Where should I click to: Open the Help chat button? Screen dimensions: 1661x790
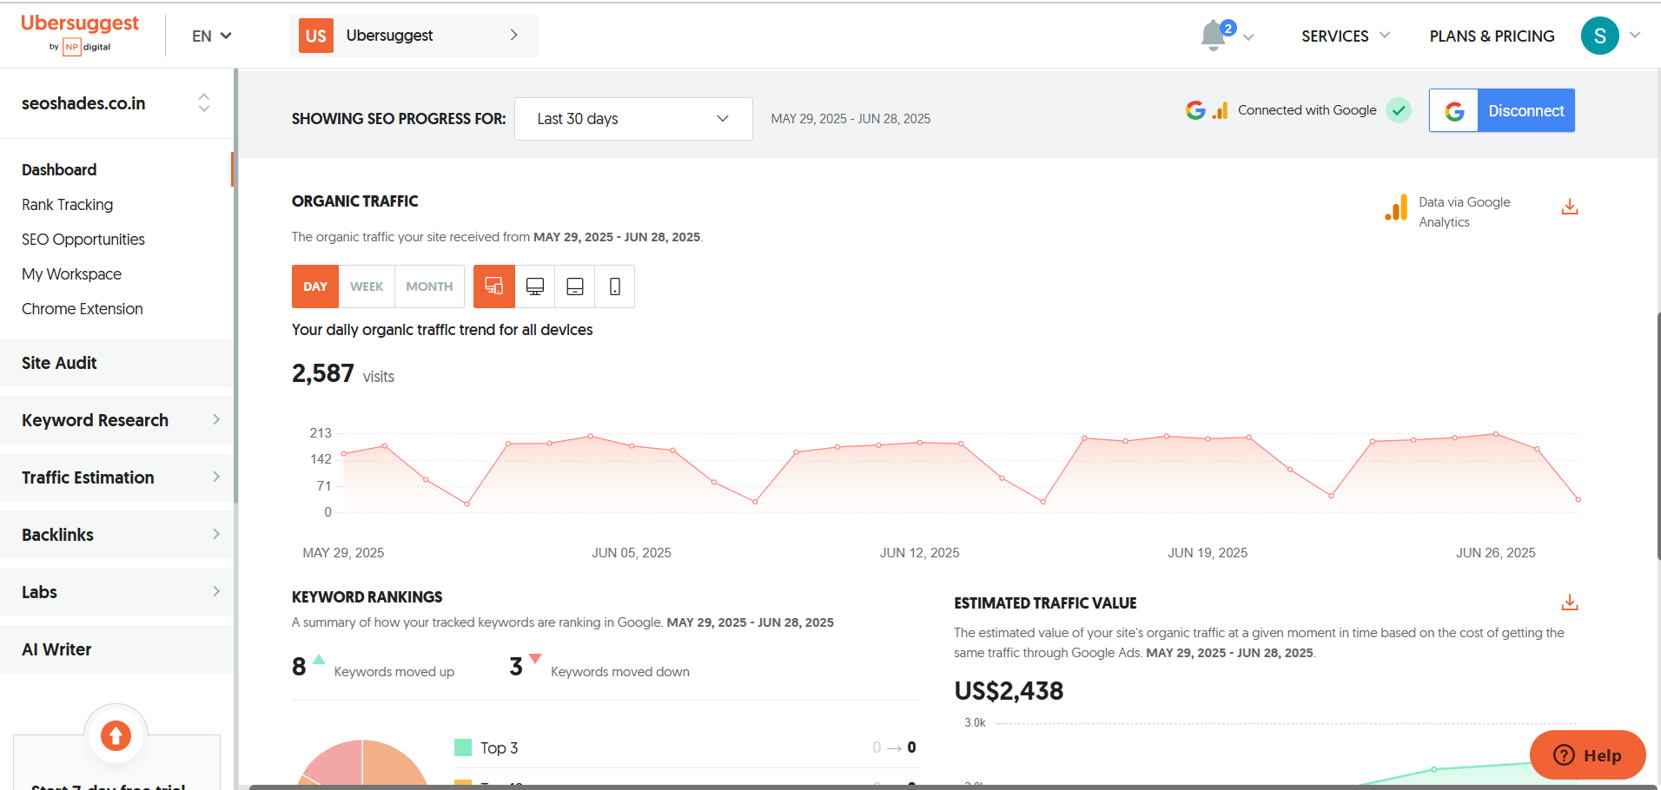pos(1587,754)
